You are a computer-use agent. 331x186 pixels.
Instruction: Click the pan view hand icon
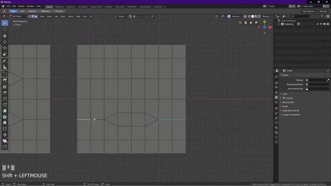pos(251,23)
